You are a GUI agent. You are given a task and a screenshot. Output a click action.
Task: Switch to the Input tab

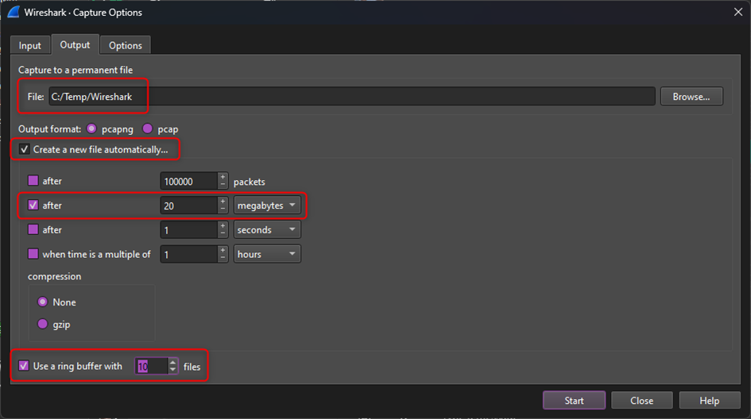(x=29, y=45)
